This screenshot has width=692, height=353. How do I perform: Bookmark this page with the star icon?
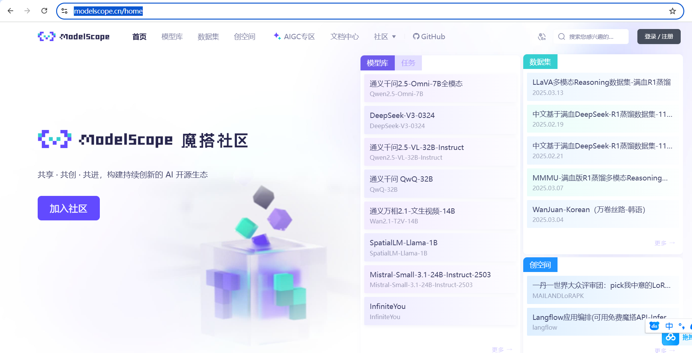click(672, 11)
